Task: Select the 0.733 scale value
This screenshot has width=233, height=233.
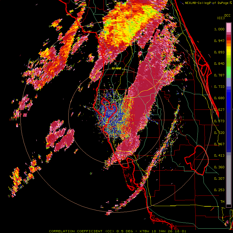Action: 219,87
